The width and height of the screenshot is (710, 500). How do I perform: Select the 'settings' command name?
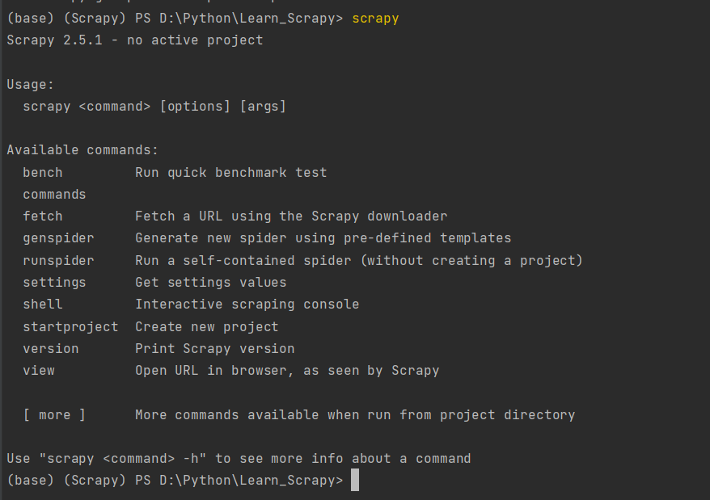[x=54, y=283]
